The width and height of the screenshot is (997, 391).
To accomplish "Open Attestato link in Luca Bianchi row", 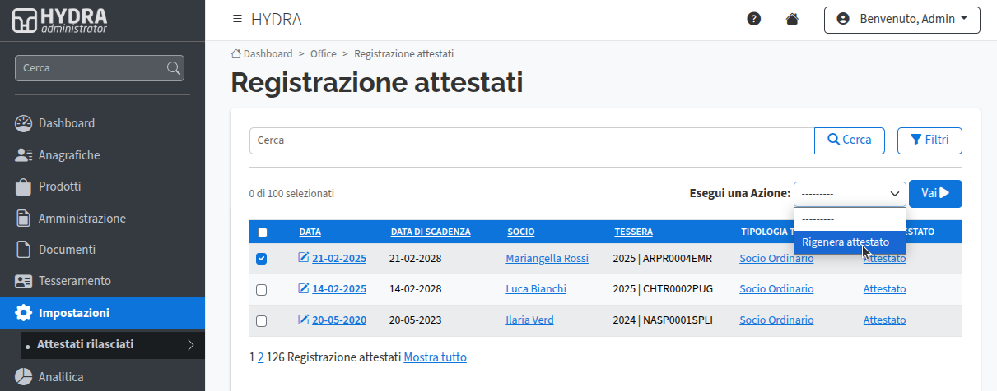I will point(884,288).
